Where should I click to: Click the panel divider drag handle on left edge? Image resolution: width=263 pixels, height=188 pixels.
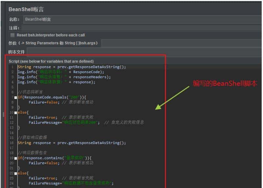(4, 114)
